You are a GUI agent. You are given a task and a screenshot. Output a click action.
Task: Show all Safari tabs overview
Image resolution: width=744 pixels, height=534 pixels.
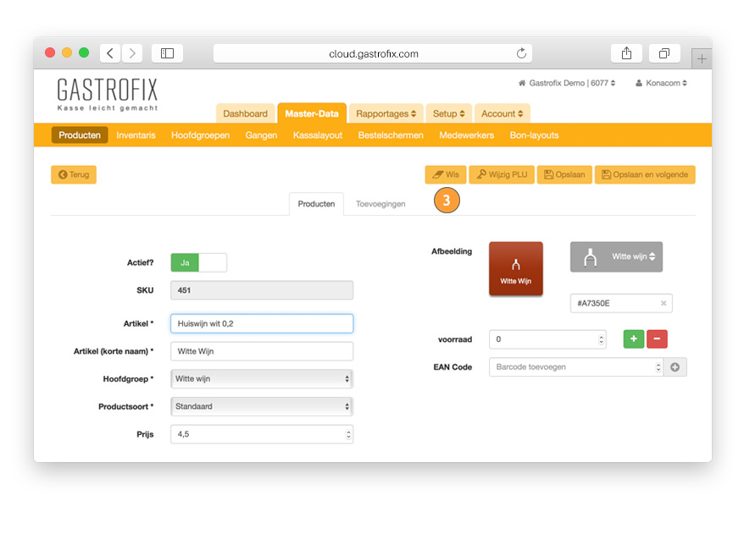click(x=664, y=53)
